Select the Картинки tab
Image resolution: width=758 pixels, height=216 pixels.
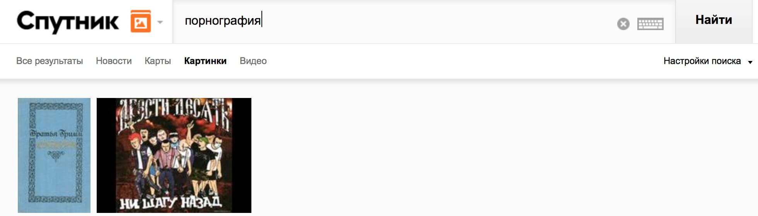[205, 61]
